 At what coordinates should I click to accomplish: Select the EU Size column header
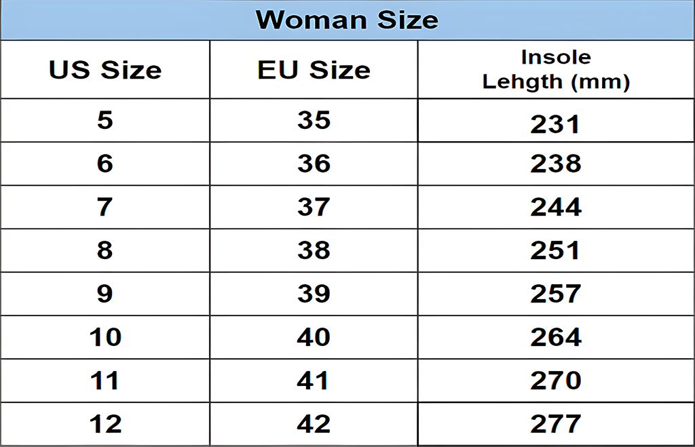(314, 70)
